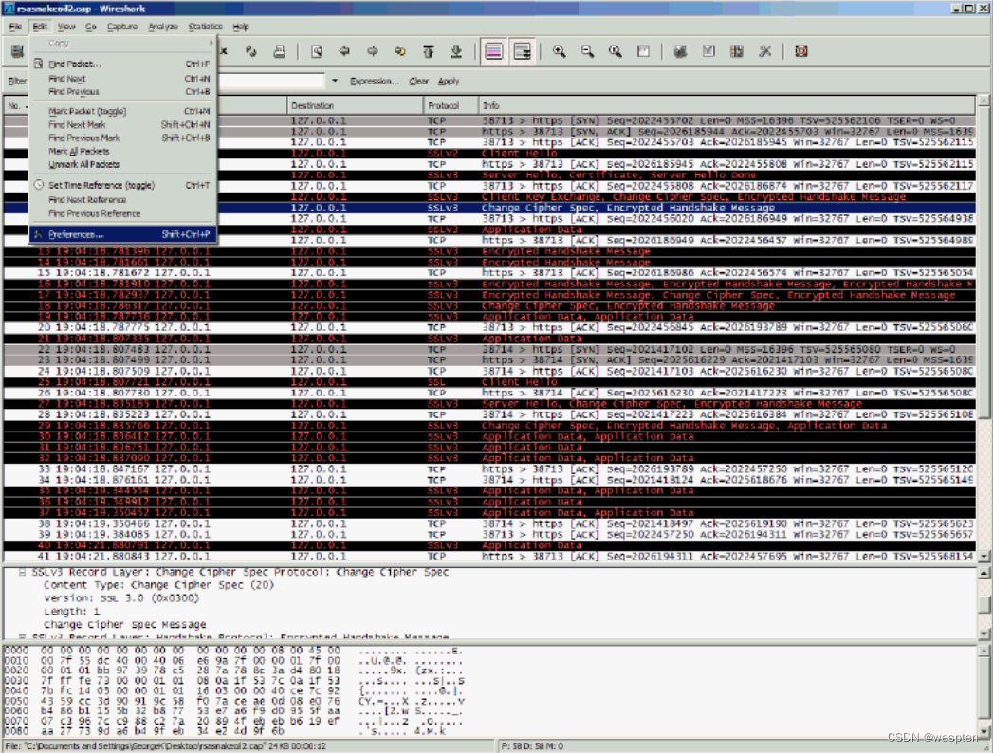This screenshot has height=753, width=993.
Task: Open the Help menu
Action: pos(241,27)
